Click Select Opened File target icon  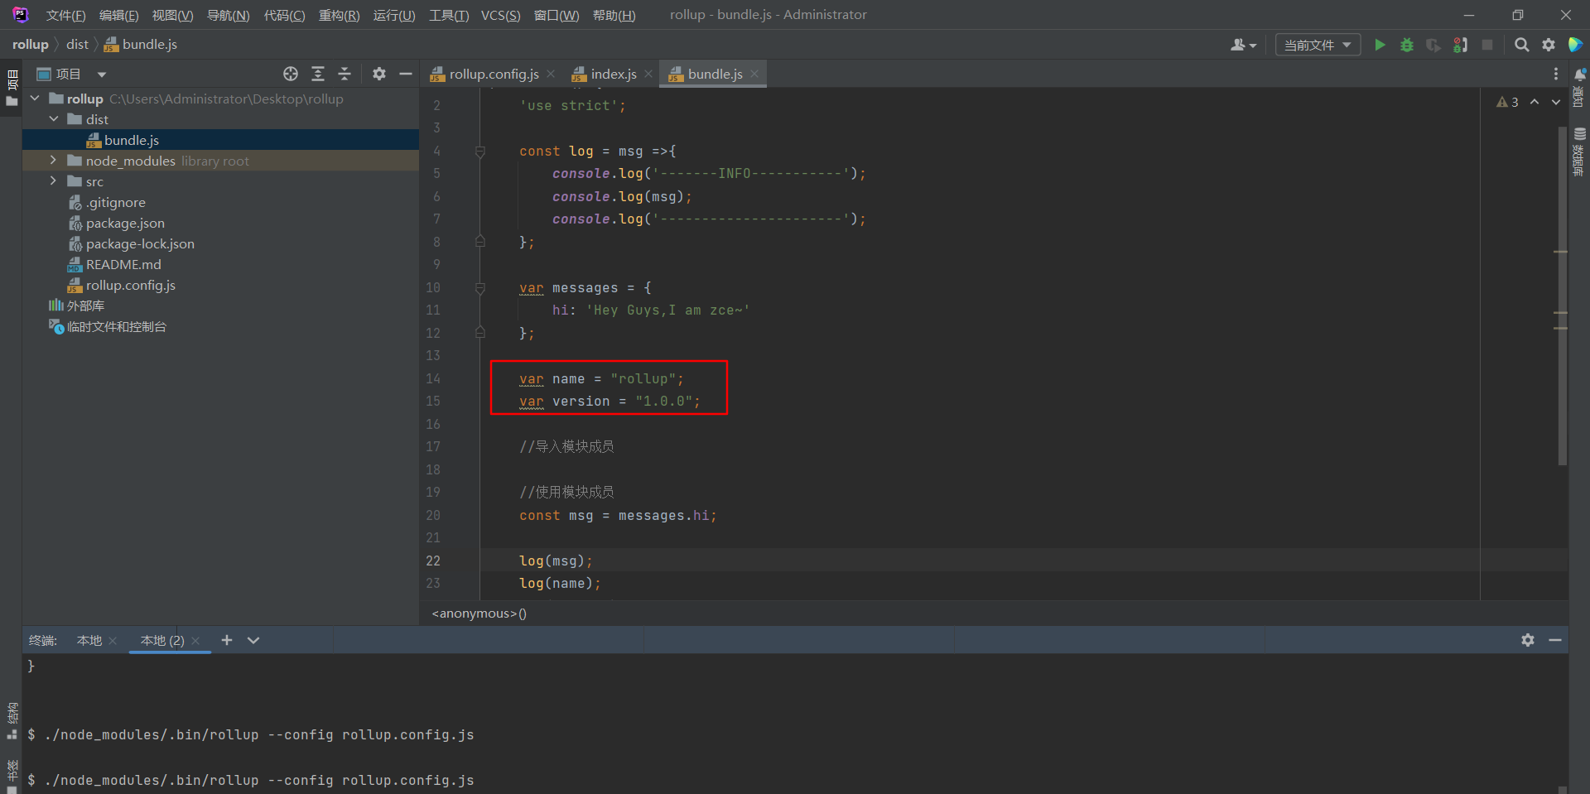click(x=291, y=74)
